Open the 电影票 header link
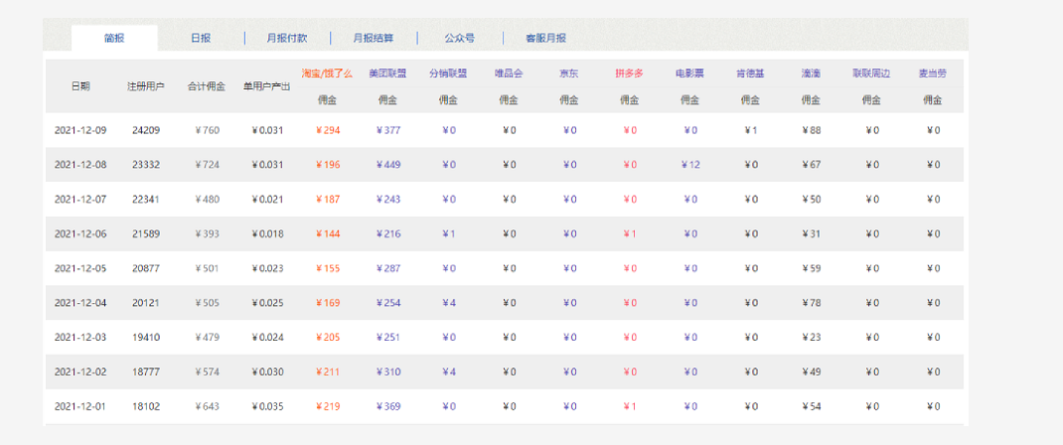This screenshot has width=1063, height=445. point(690,74)
